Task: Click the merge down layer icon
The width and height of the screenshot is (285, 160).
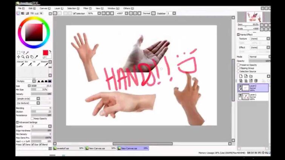Action: [x=246, y=81]
